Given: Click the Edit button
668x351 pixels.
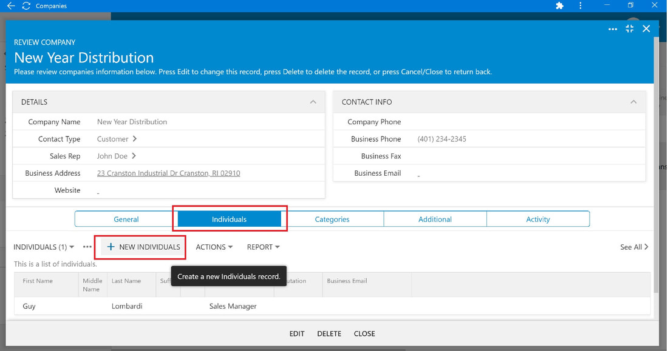Looking at the screenshot, I should coord(297,333).
